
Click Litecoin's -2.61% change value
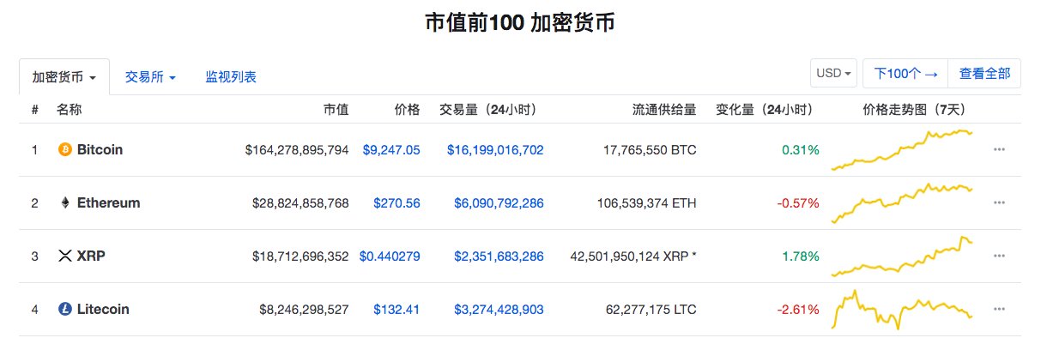point(798,310)
